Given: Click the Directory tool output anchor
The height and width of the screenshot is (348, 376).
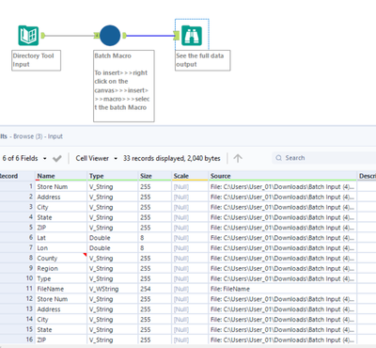Looking at the screenshot, I should click(x=43, y=36).
